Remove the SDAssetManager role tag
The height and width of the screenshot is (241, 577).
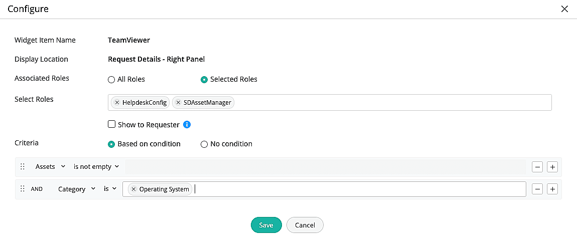click(x=178, y=103)
